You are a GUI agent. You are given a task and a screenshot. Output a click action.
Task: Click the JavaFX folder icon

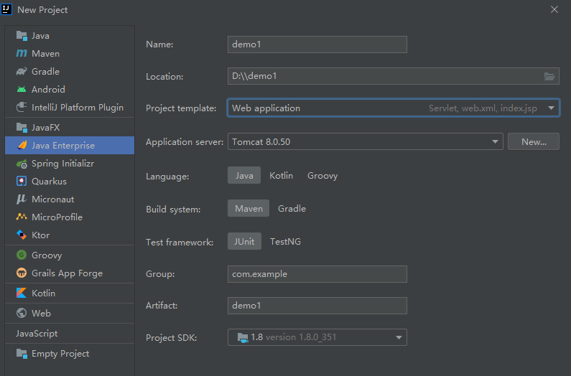pos(22,128)
